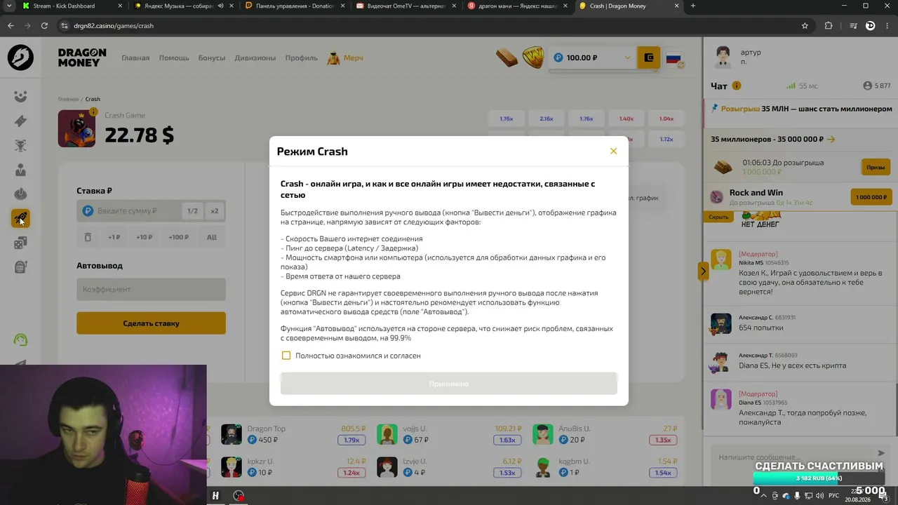Focus the Коэффициент auto-cashout field
Viewport: 898px width, 505px height.
(151, 289)
